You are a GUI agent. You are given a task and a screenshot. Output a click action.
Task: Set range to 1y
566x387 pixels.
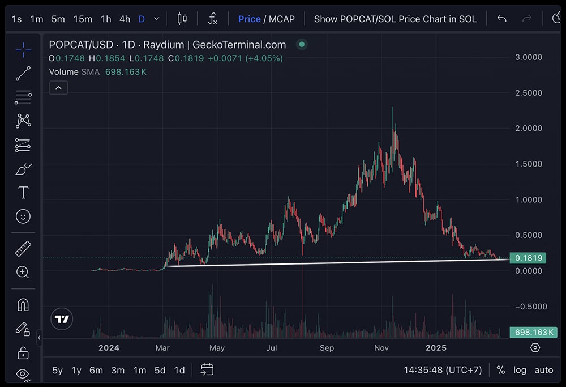pyautogui.click(x=76, y=370)
